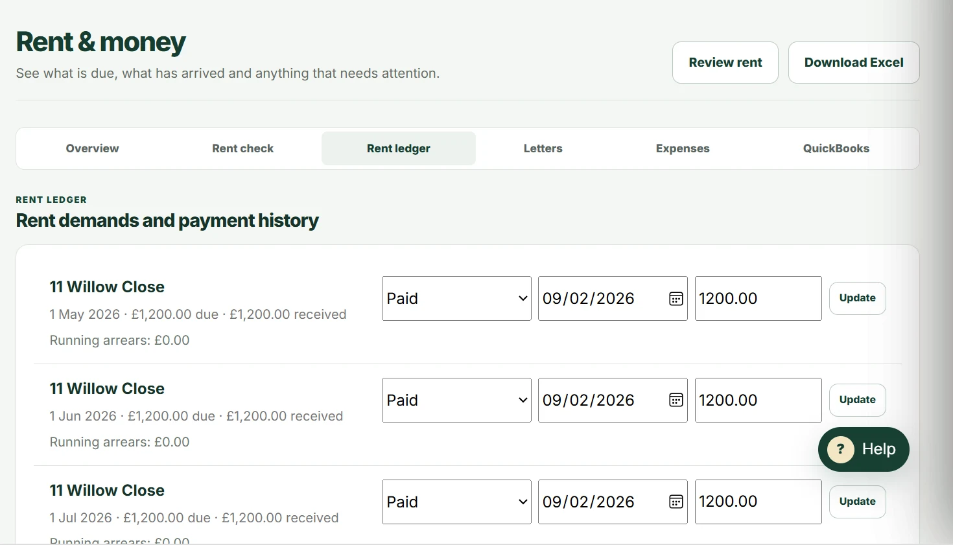953x545 pixels.
Task: Open calendar picker in 1 Jun 2026 row
Action: tap(676, 400)
